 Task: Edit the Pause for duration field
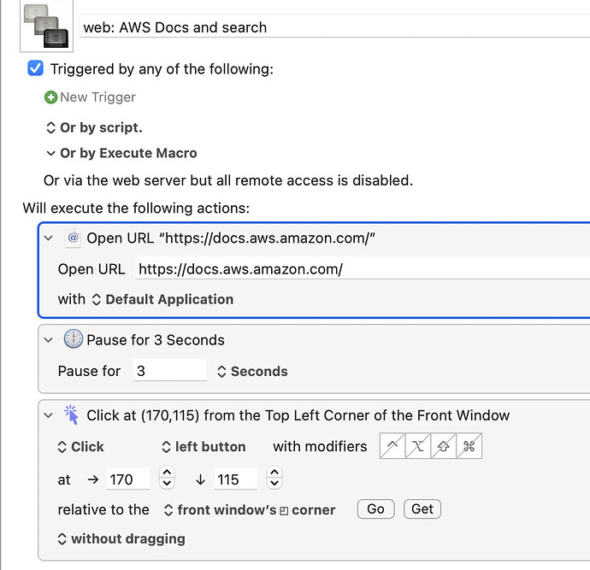pos(170,371)
